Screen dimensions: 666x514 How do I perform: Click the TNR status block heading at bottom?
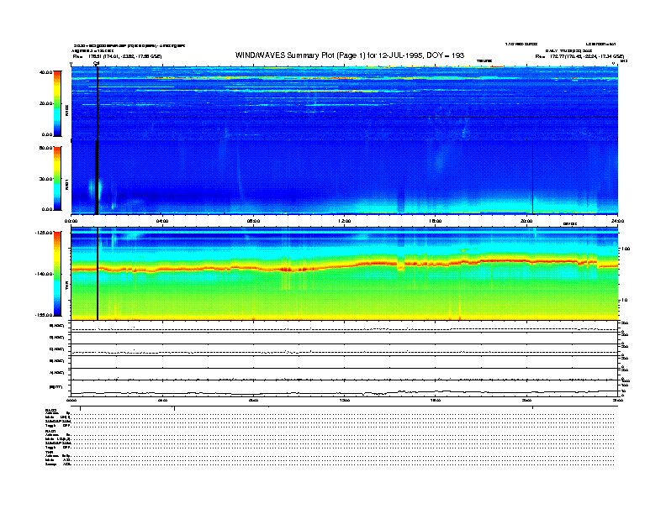pyautogui.click(x=50, y=452)
